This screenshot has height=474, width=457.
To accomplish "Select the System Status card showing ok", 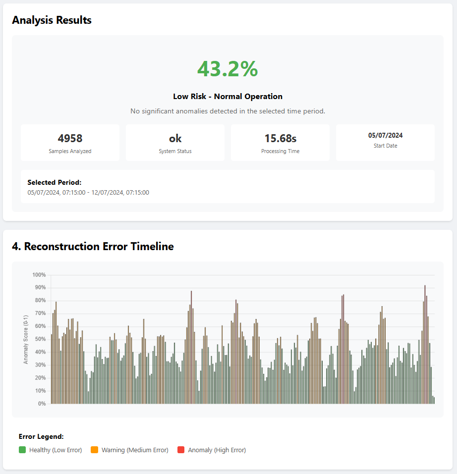I will tap(175, 143).
